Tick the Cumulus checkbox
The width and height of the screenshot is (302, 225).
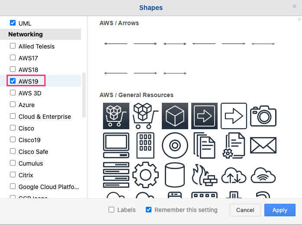tap(13, 163)
